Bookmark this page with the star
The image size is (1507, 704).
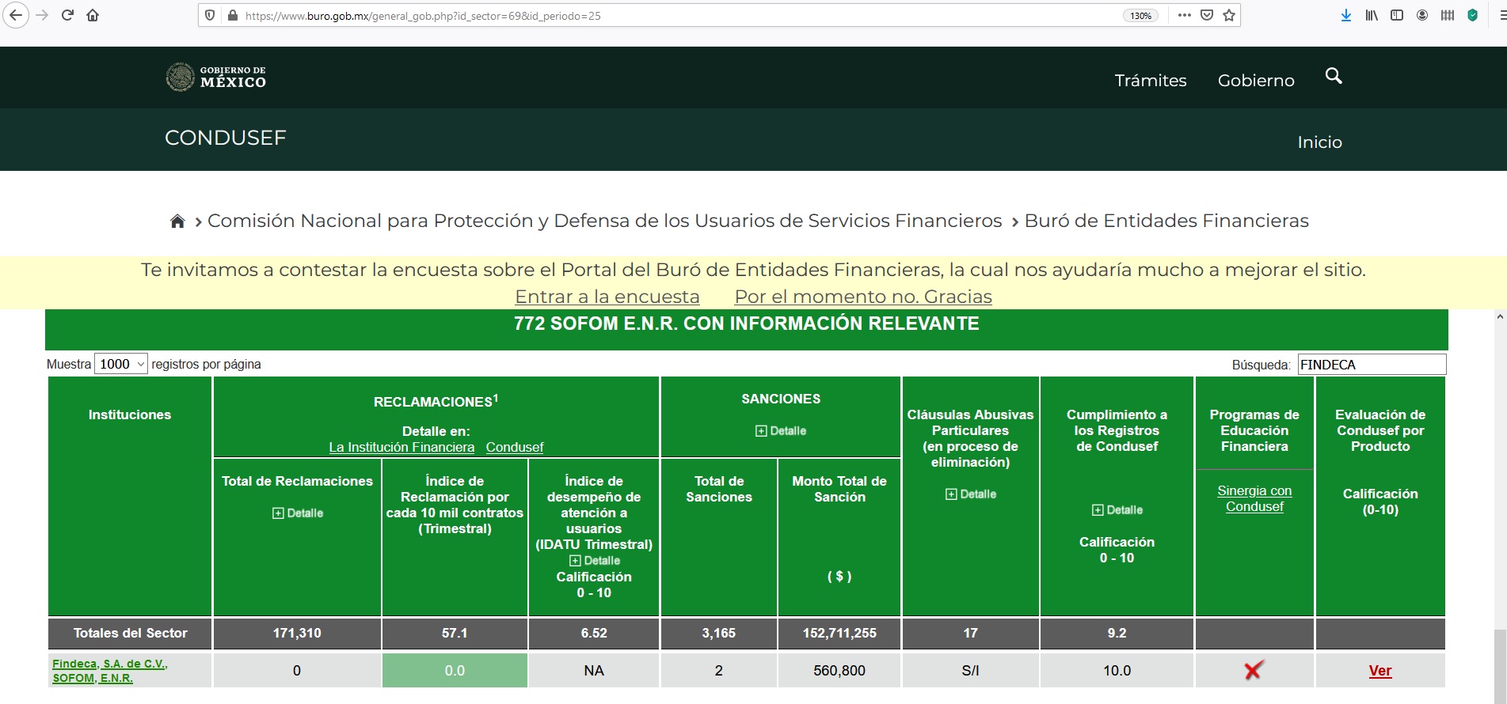[1229, 15]
